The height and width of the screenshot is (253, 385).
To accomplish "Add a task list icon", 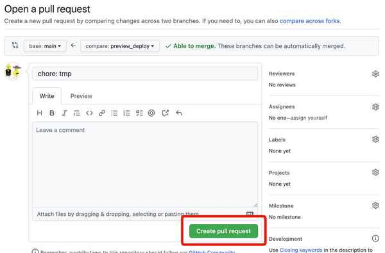I will (139, 113).
